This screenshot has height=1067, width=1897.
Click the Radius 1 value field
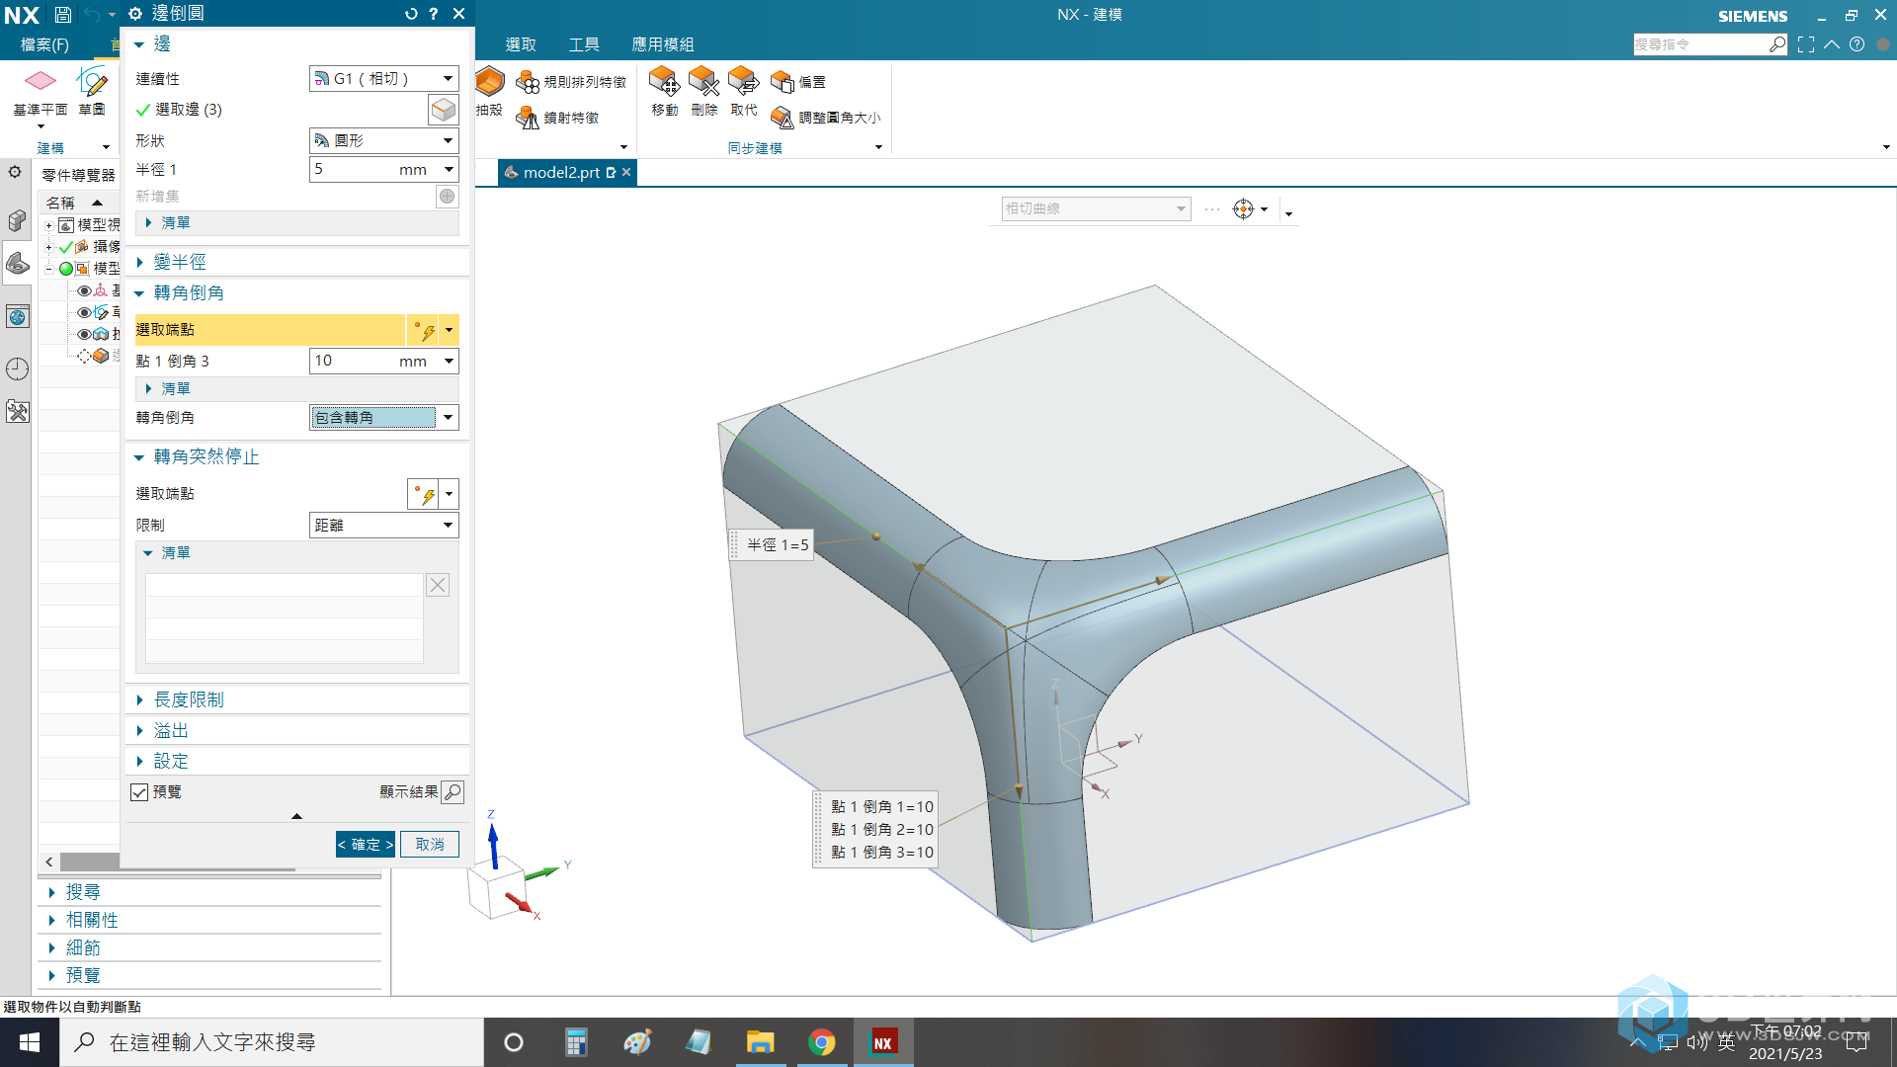[352, 169]
